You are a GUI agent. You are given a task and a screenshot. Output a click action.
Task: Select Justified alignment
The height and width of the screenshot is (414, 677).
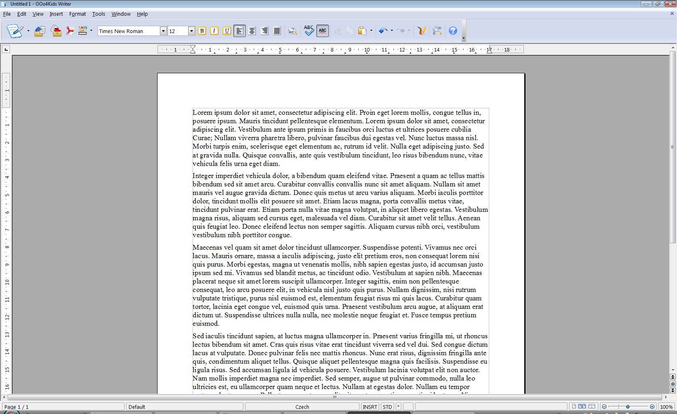click(x=277, y=31)
